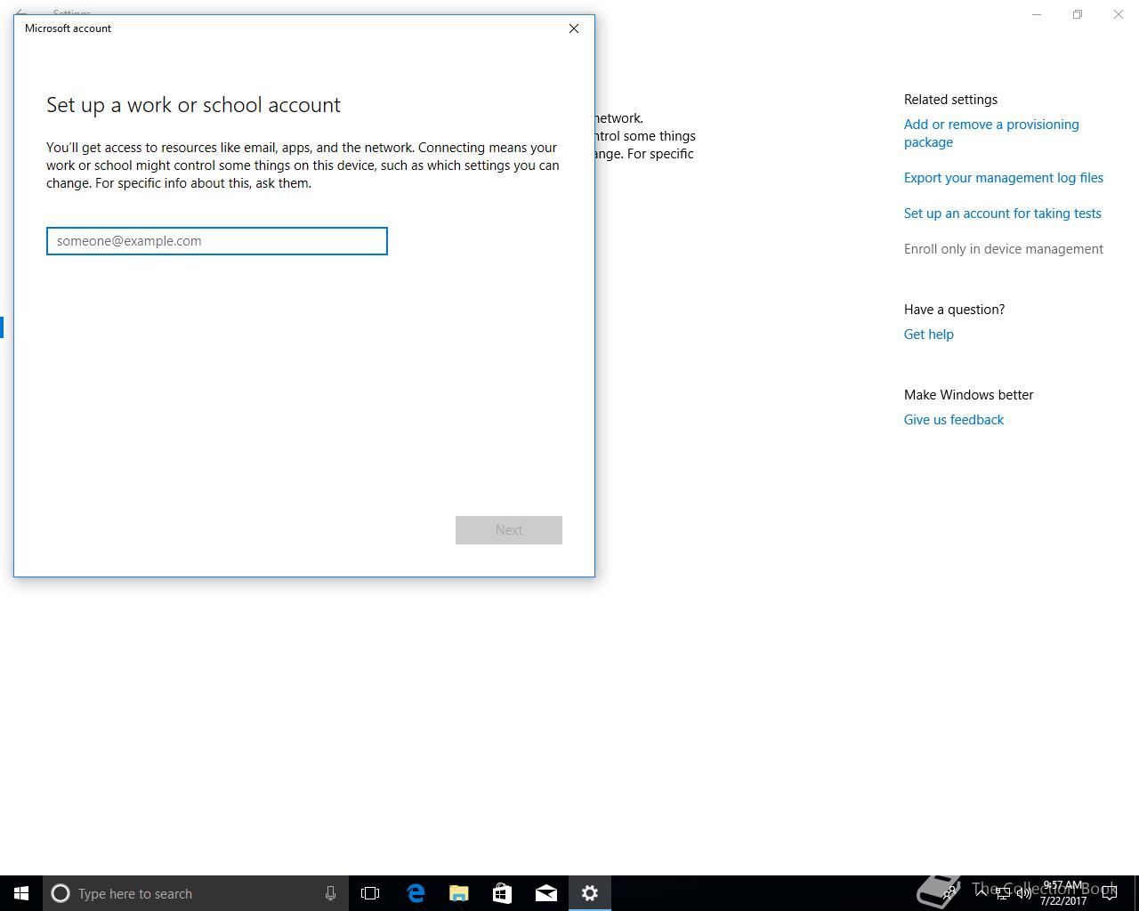Open the Give us feedback link

pos(954,420)
